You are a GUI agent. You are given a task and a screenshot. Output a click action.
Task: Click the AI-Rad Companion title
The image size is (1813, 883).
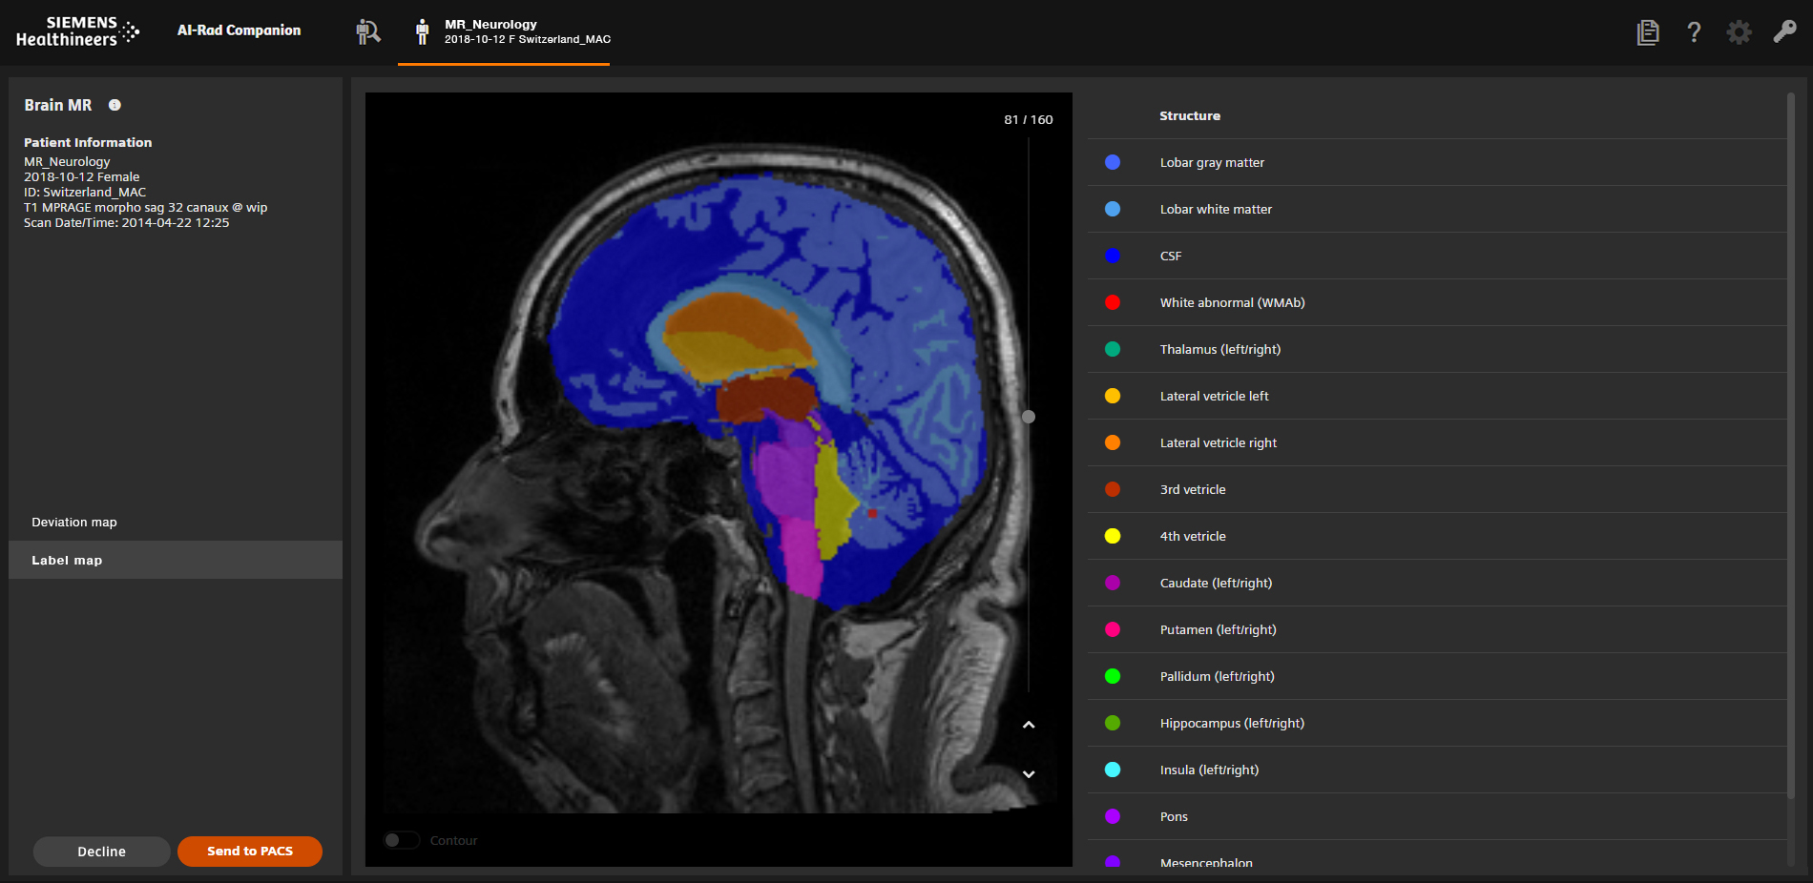point(239,31)
